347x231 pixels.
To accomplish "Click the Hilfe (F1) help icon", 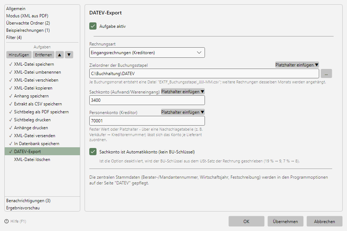I will 7,221.
